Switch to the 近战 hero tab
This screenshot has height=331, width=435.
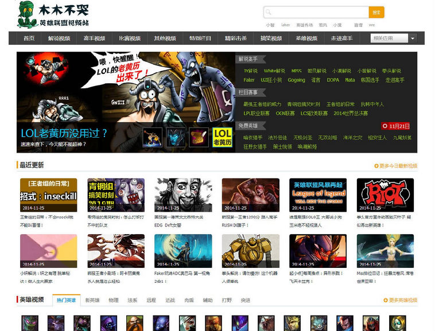pos(170,300)
